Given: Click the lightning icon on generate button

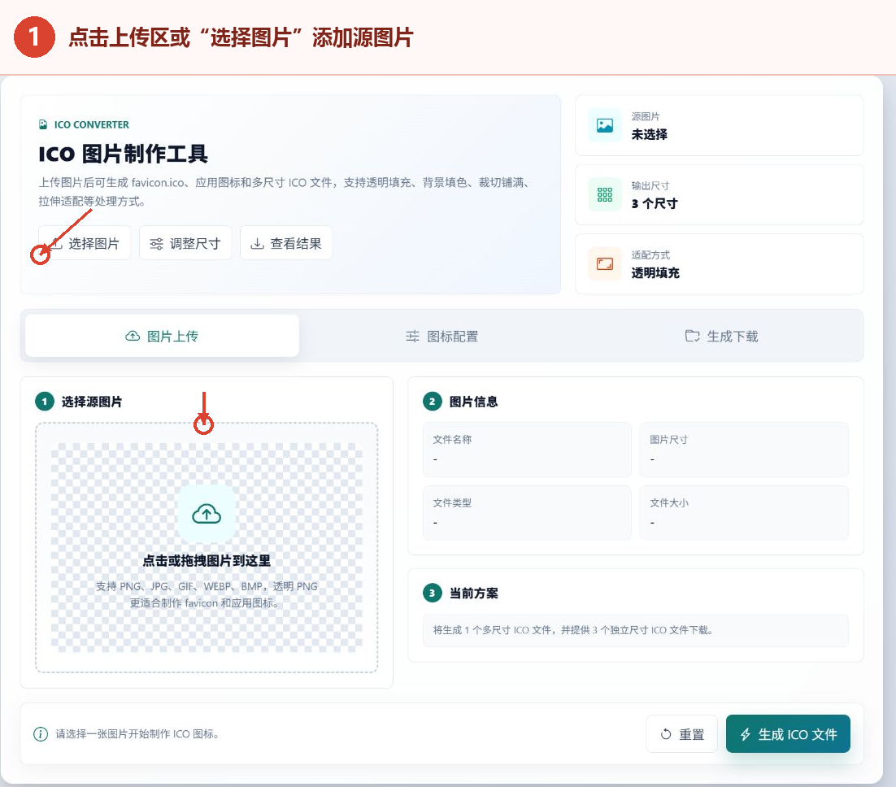Looking at the screenshot, I should click(745, 734).
